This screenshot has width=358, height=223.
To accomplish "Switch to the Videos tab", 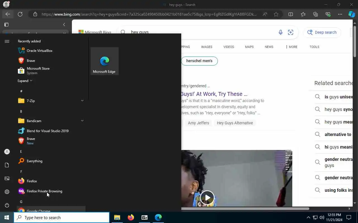I will (229, 47).
